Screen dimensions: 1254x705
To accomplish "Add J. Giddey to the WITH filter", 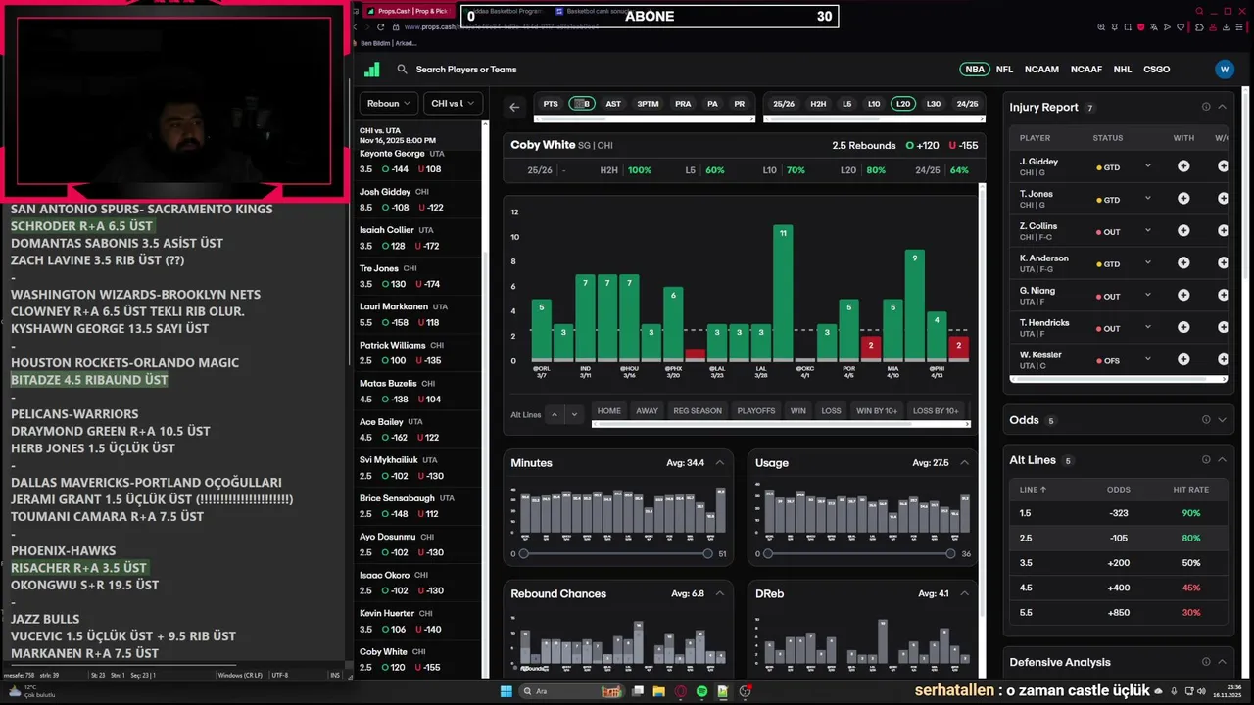I will click(x=1183, y=166).
